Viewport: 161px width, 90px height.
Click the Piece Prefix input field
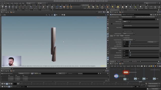141,27
